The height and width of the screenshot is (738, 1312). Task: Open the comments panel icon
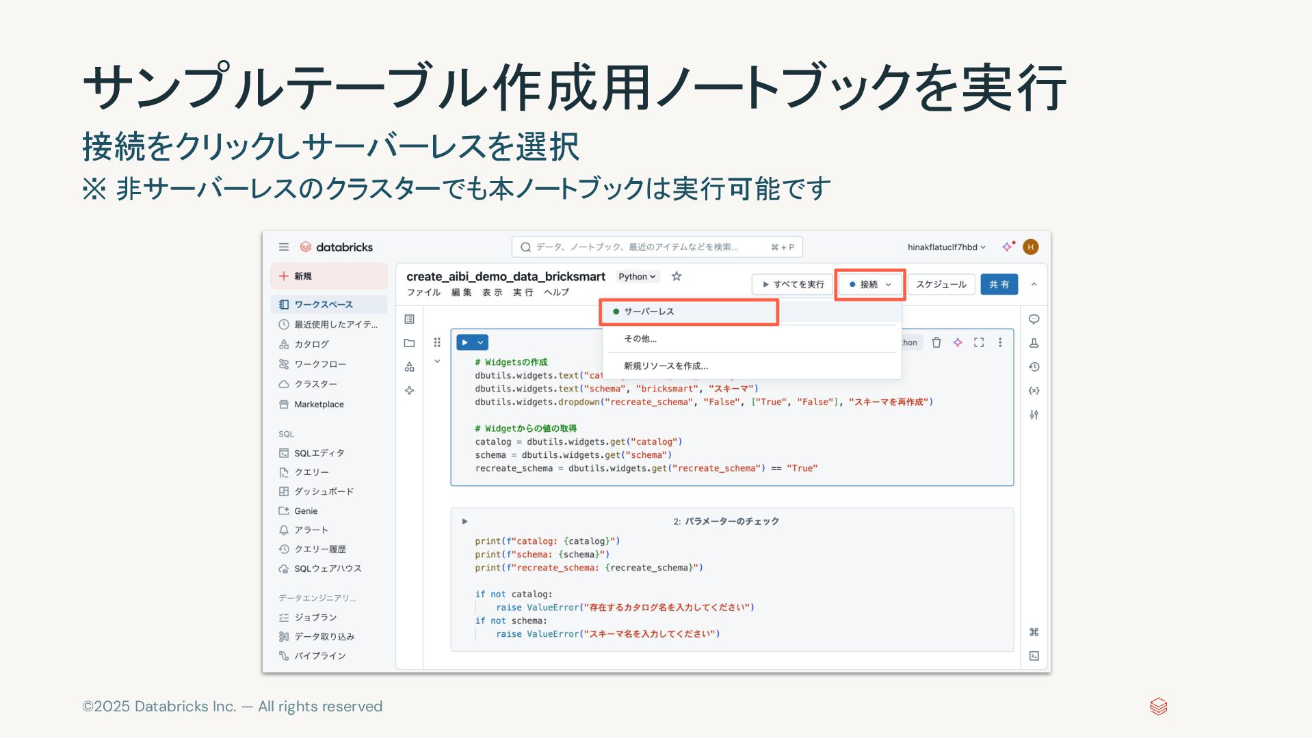click(x=1034, y=319)
